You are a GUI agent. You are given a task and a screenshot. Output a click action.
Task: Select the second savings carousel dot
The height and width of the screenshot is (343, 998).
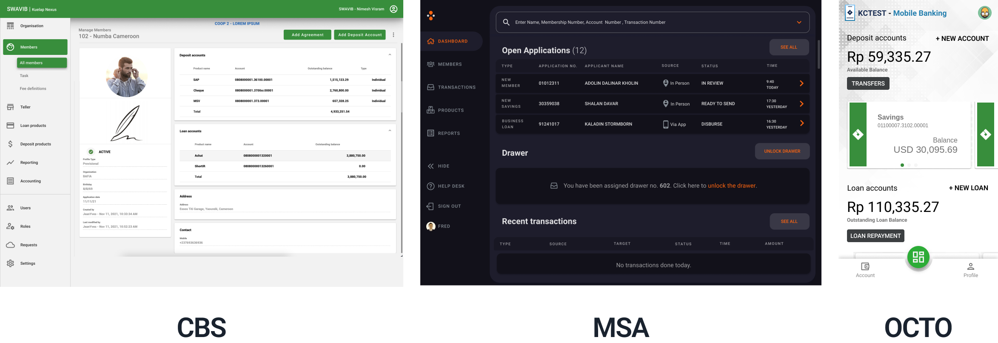coord(909,165)
